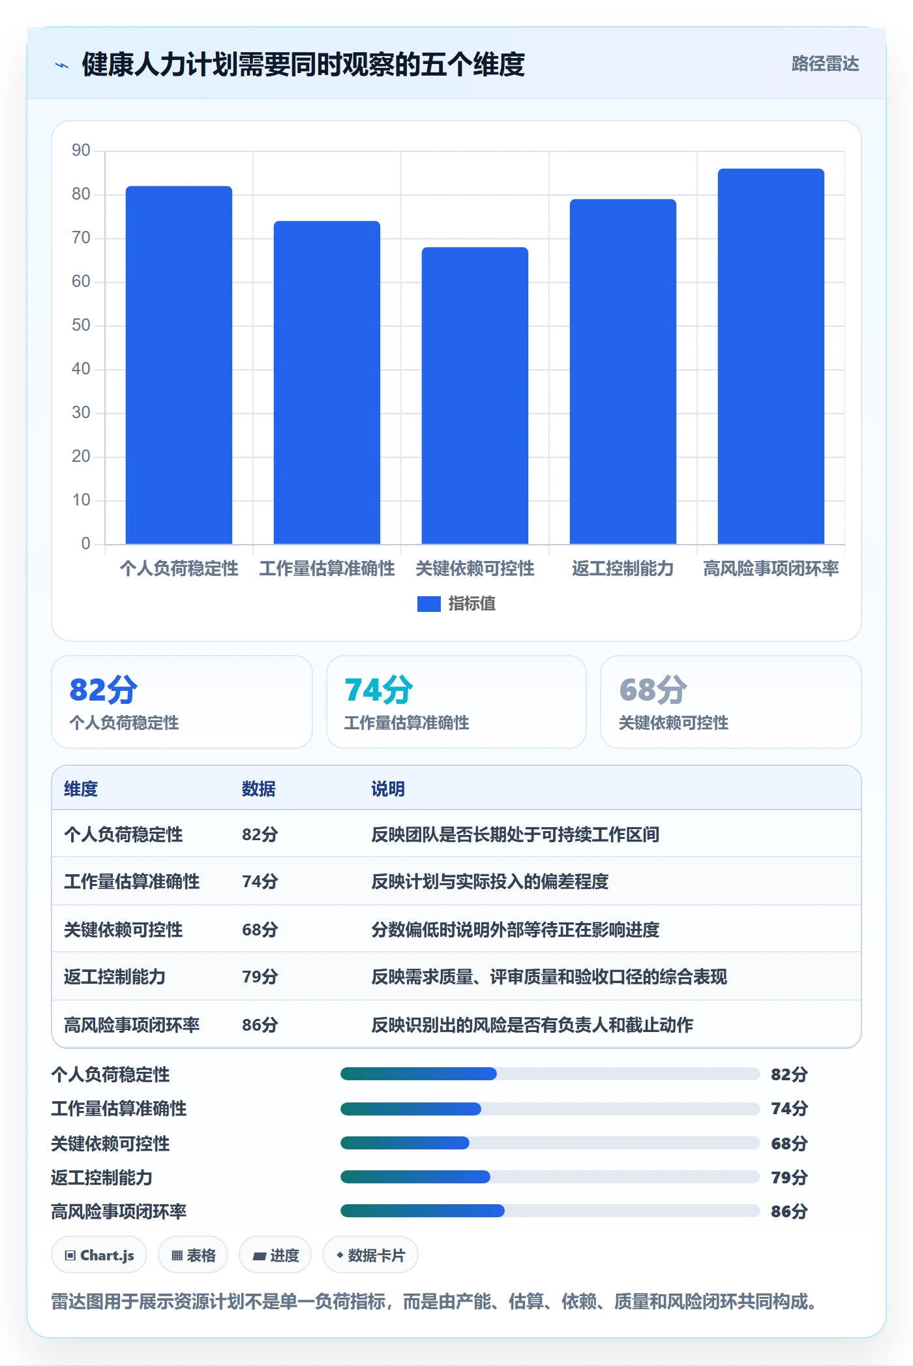Select the 工作量估算准确性 table row name
913x1366 pixels.
click(x=132, y=881)
